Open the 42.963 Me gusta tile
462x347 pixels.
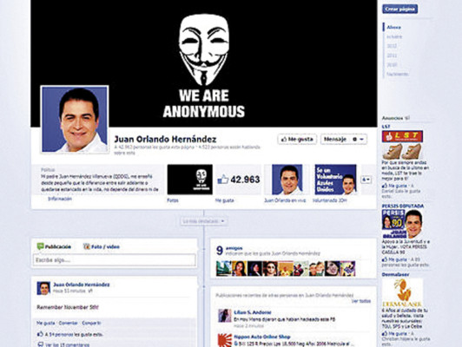(239, 180)
